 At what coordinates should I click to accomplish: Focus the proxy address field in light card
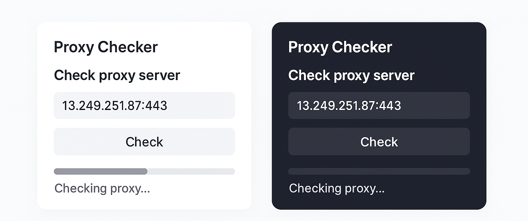coord(144,106)
